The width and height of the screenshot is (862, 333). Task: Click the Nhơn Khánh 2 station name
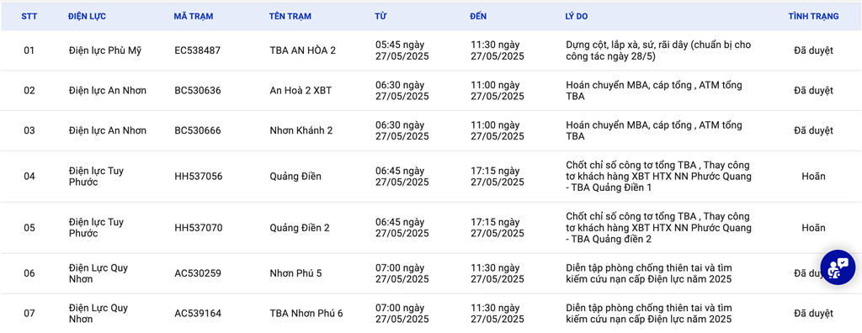point(301,131)
